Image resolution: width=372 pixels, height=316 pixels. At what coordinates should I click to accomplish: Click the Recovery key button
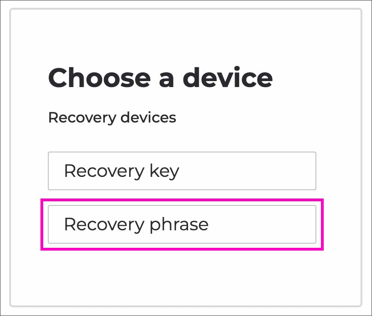(182, 171)
